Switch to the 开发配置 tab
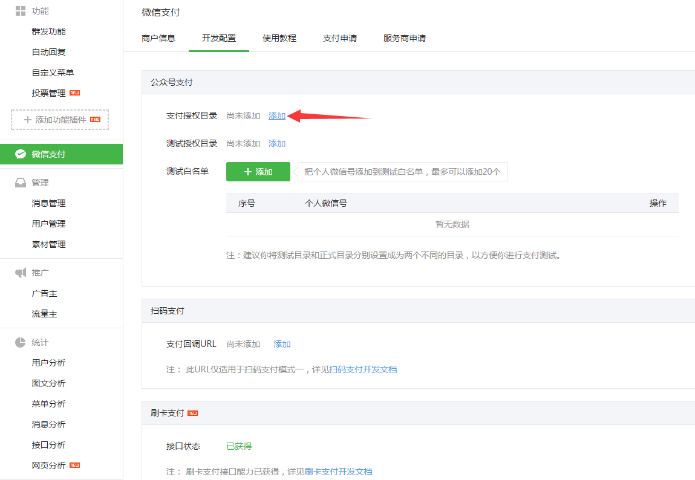The width and height of the screenshot is (695, 480). pos(219,38)
